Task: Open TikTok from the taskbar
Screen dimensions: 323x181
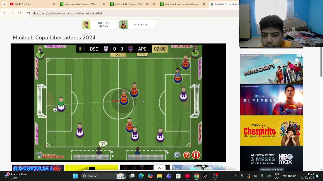Action: pyautogui.click(x=206, y=176)
